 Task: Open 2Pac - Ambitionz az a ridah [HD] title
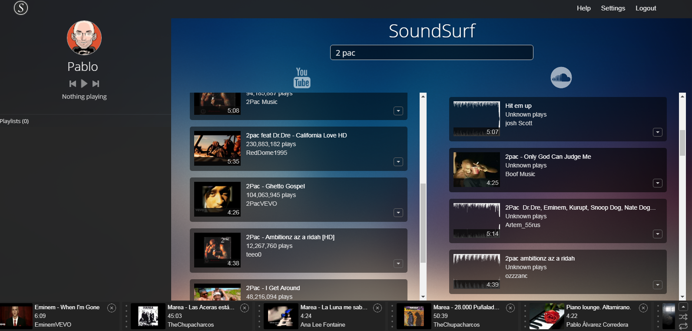point(290,237)
